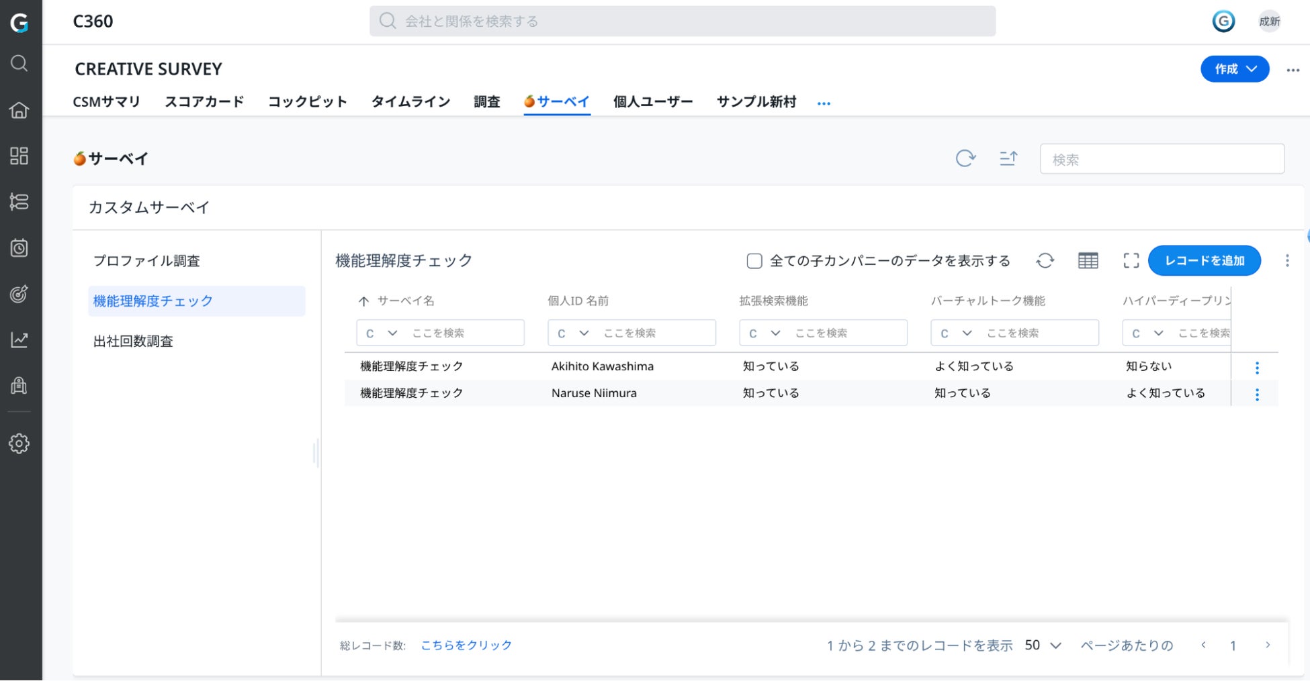1310x681 pixels.
Task: Click the 会社と関係を検索する search field
Action: [x=682, y=21]
